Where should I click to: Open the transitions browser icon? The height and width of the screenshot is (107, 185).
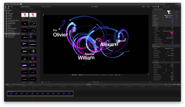tap(180, 85)
